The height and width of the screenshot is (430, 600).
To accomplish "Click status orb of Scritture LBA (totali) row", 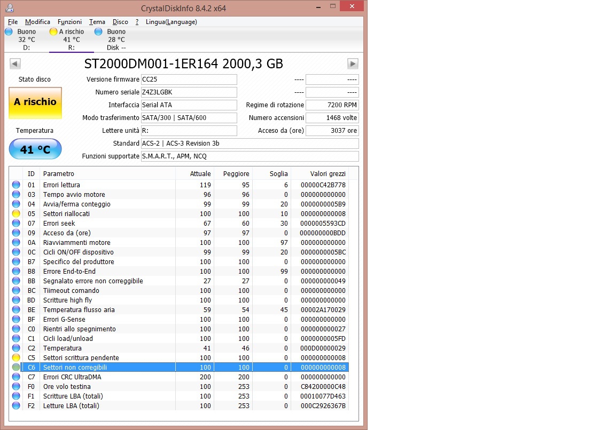I will tap(16, 396).
